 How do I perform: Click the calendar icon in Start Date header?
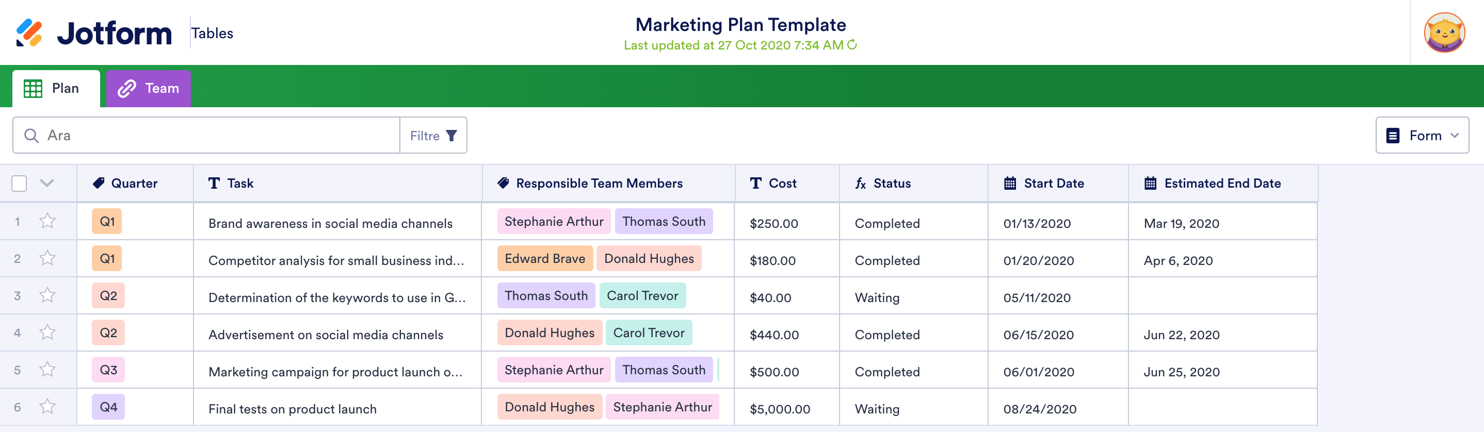[1010, 184]
